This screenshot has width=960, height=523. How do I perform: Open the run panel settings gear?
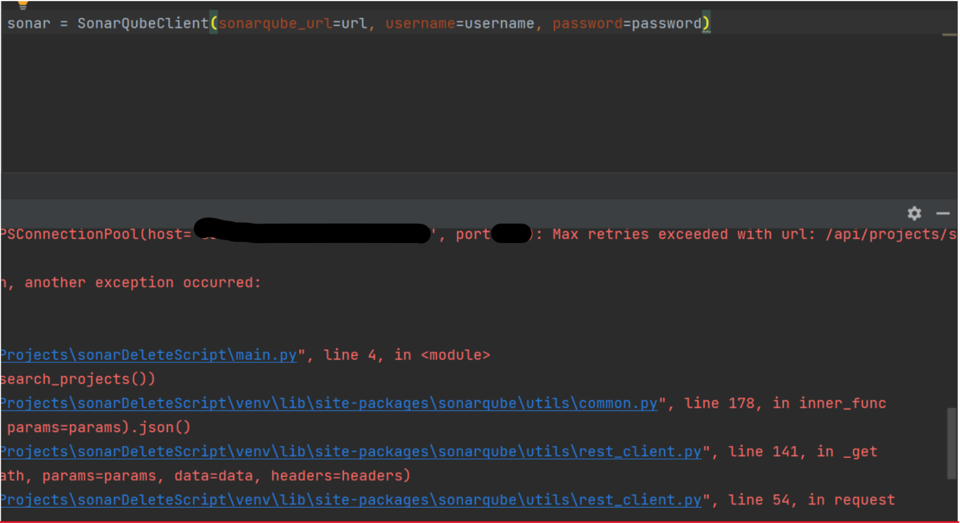[914, 213]
